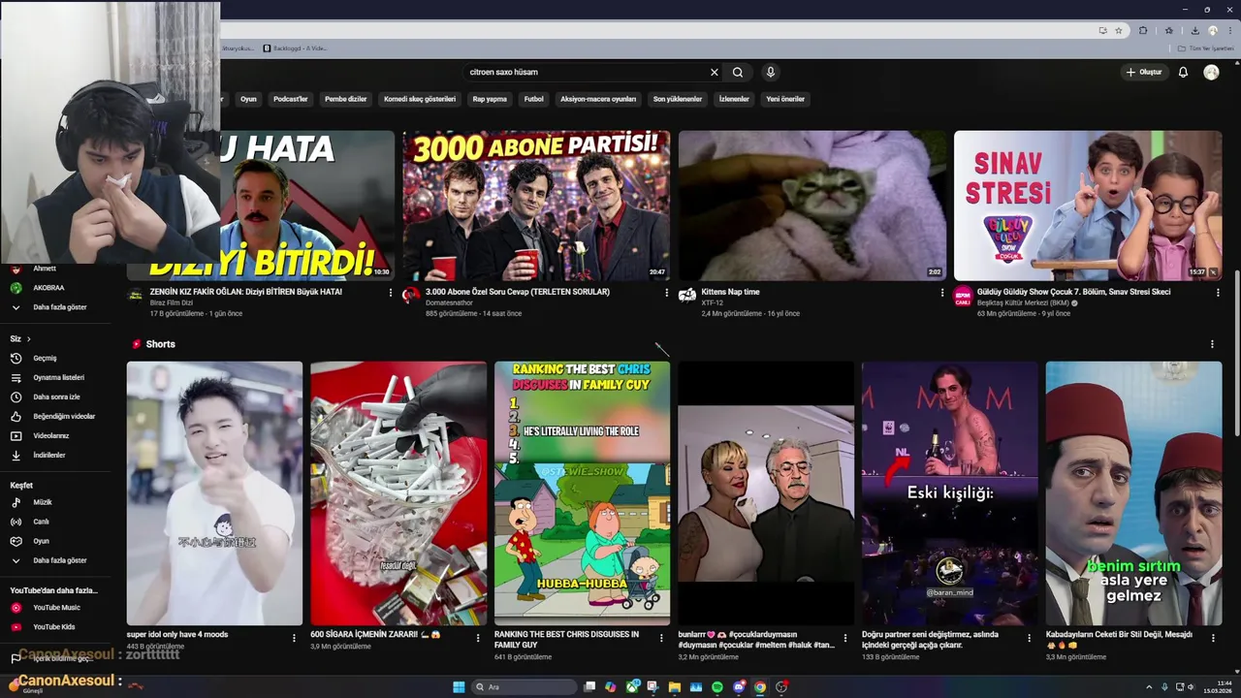This screenshot has width=1241, height=698.
Task: Open Tüm Yer İşaretleri bookmarks folder
Action: [1207, 48]
